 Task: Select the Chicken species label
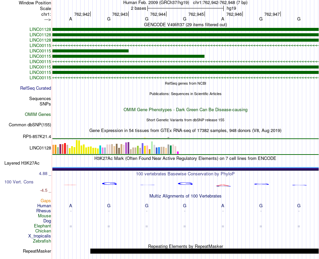click(43, 231)
